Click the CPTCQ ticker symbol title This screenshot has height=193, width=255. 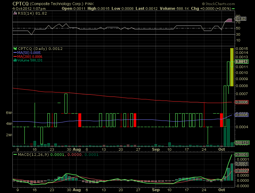tap(20, 4)
